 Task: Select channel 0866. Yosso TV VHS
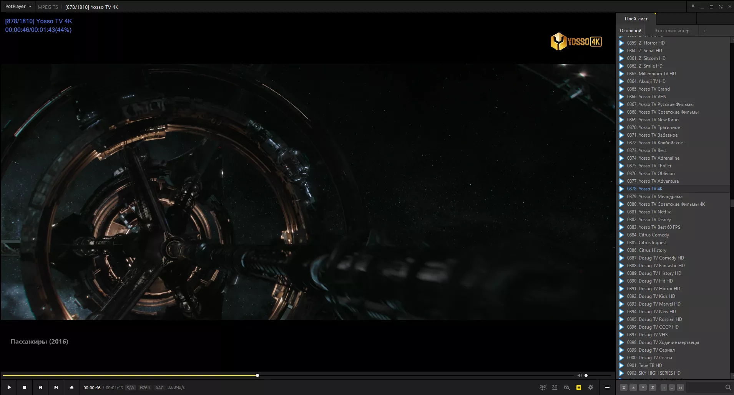click(x=674, y=97)
